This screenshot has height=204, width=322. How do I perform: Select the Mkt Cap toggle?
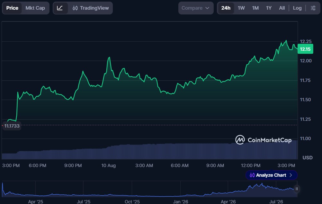click(x=35, y=8)
